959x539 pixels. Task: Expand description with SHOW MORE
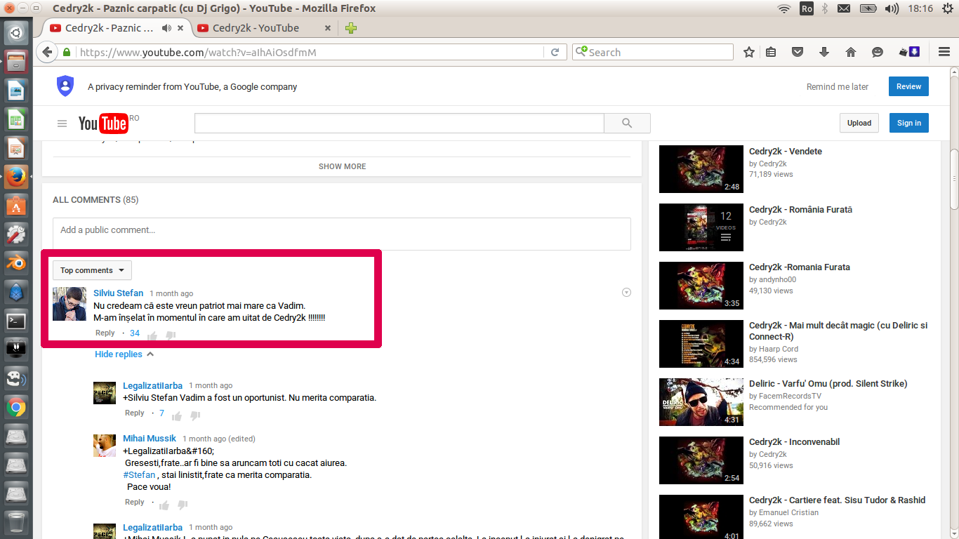click(342, 166)
